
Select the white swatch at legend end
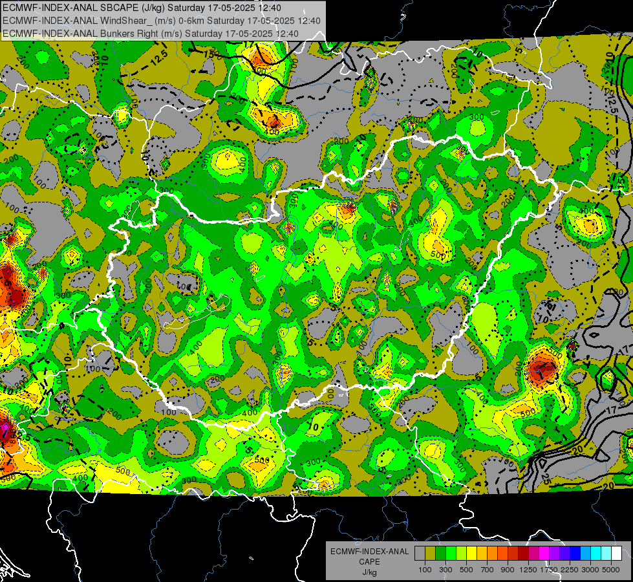tap(616, 554)
